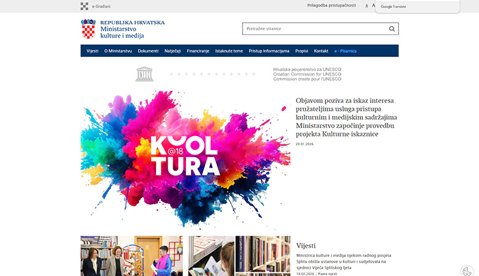Open the Kontakt page

[321, 51]
